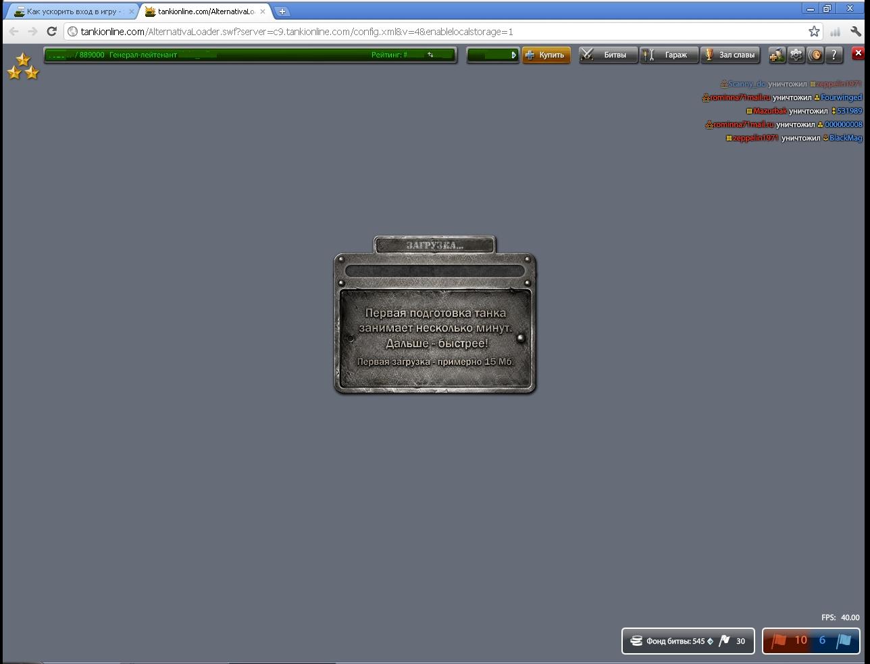Toggle the sound speaker icon
Viewport: 870px width, 664px height.
tap(815, 55)
